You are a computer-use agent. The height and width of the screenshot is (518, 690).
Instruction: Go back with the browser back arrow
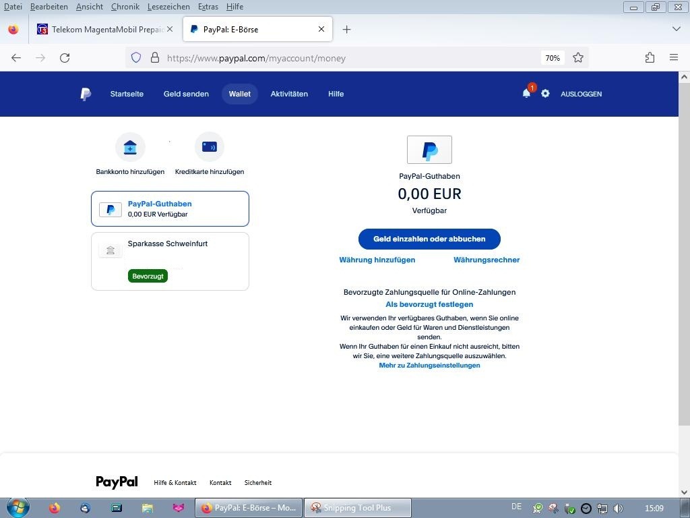pos(16,58)
